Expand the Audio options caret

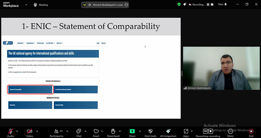[x=17, y=131]
